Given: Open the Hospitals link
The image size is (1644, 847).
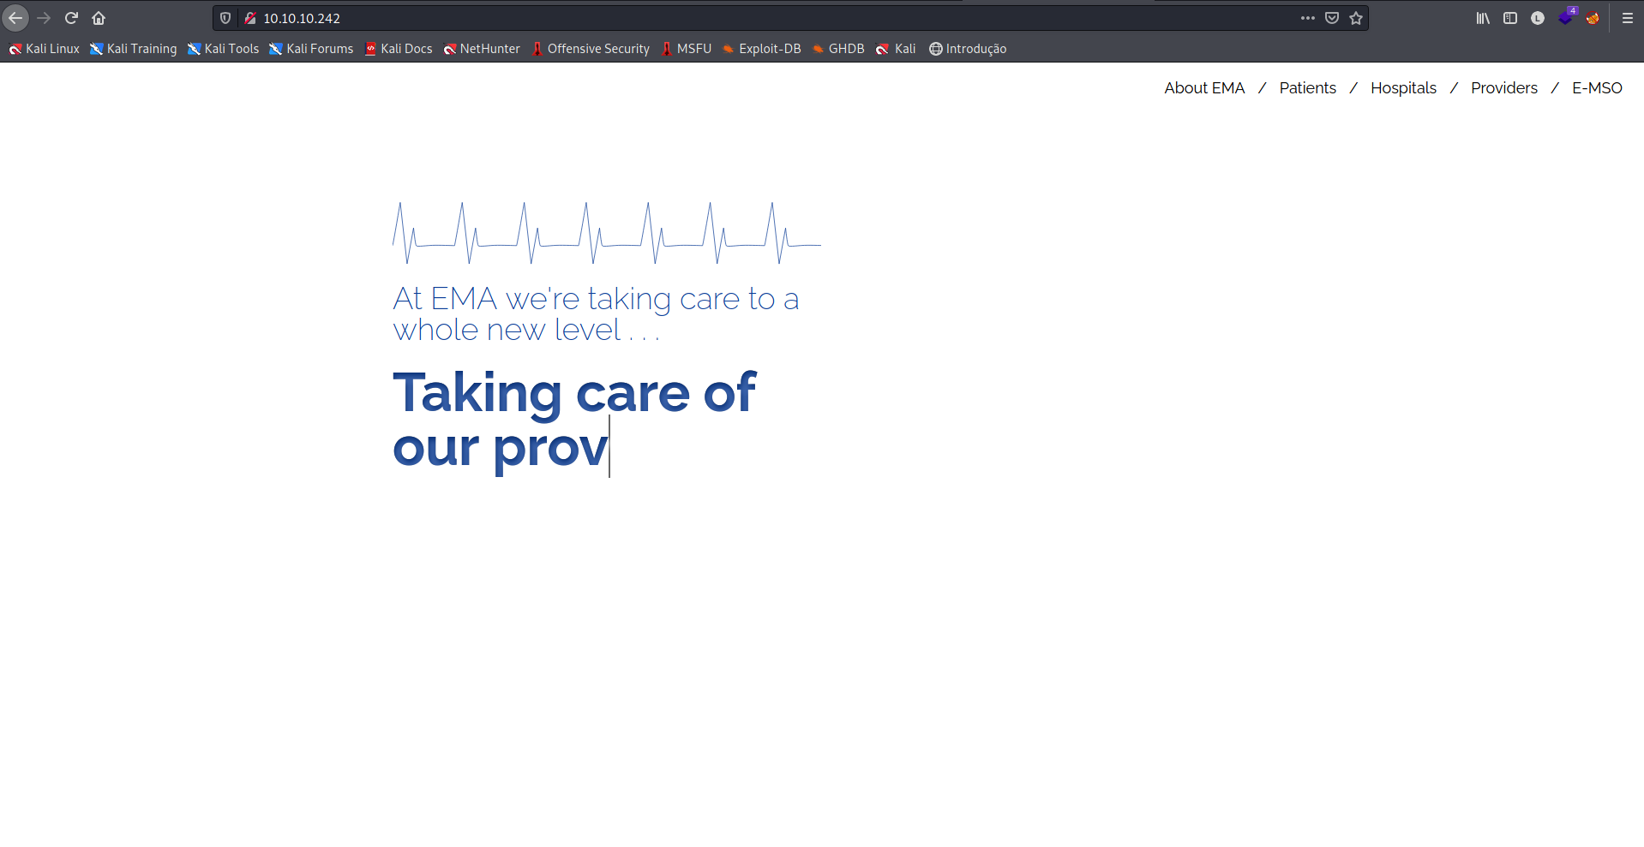Looking at the screenshot, I should (x=1403, y=88).
